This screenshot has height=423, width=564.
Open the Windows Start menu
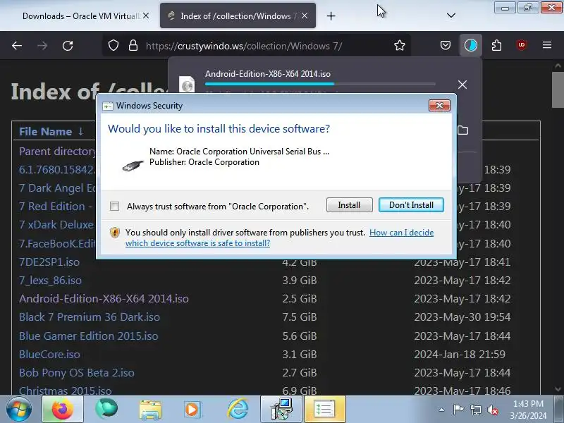click(x=19, y=409)
